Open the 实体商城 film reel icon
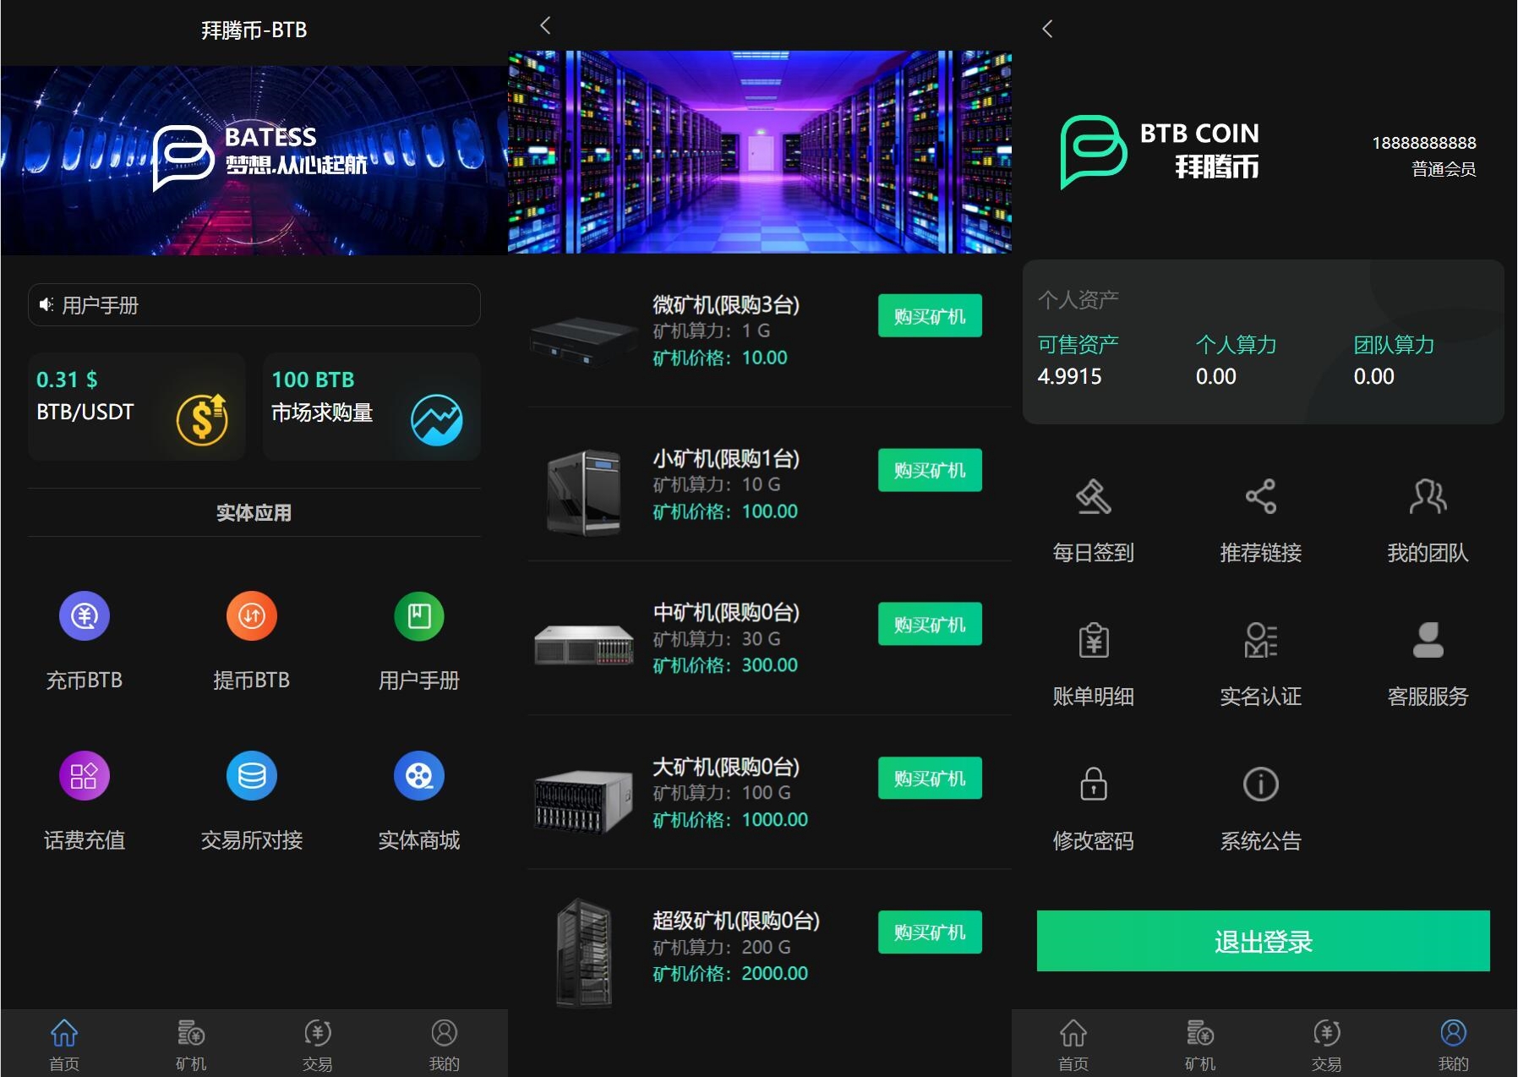This screenshot has height=1077, width=1518. (419, 775)
